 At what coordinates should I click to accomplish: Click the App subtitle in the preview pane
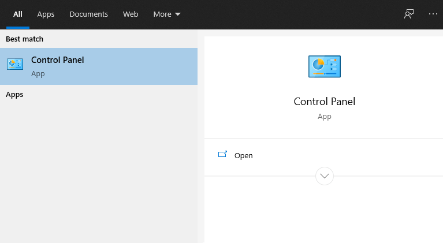pos(324,116)
